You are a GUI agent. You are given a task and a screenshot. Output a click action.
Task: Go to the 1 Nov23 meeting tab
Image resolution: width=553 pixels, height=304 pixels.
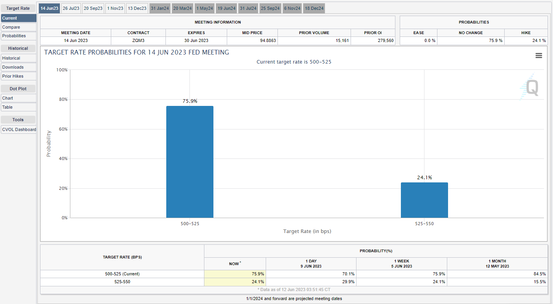[115, 8]
